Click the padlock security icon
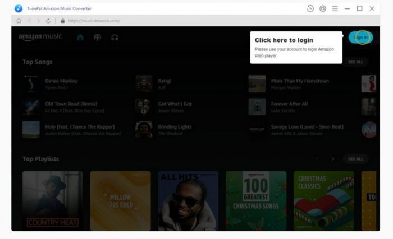 pos(63,21)
